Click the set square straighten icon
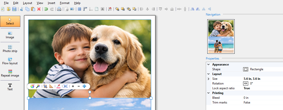Screen dimensions: 283x110 pos(51,86)
